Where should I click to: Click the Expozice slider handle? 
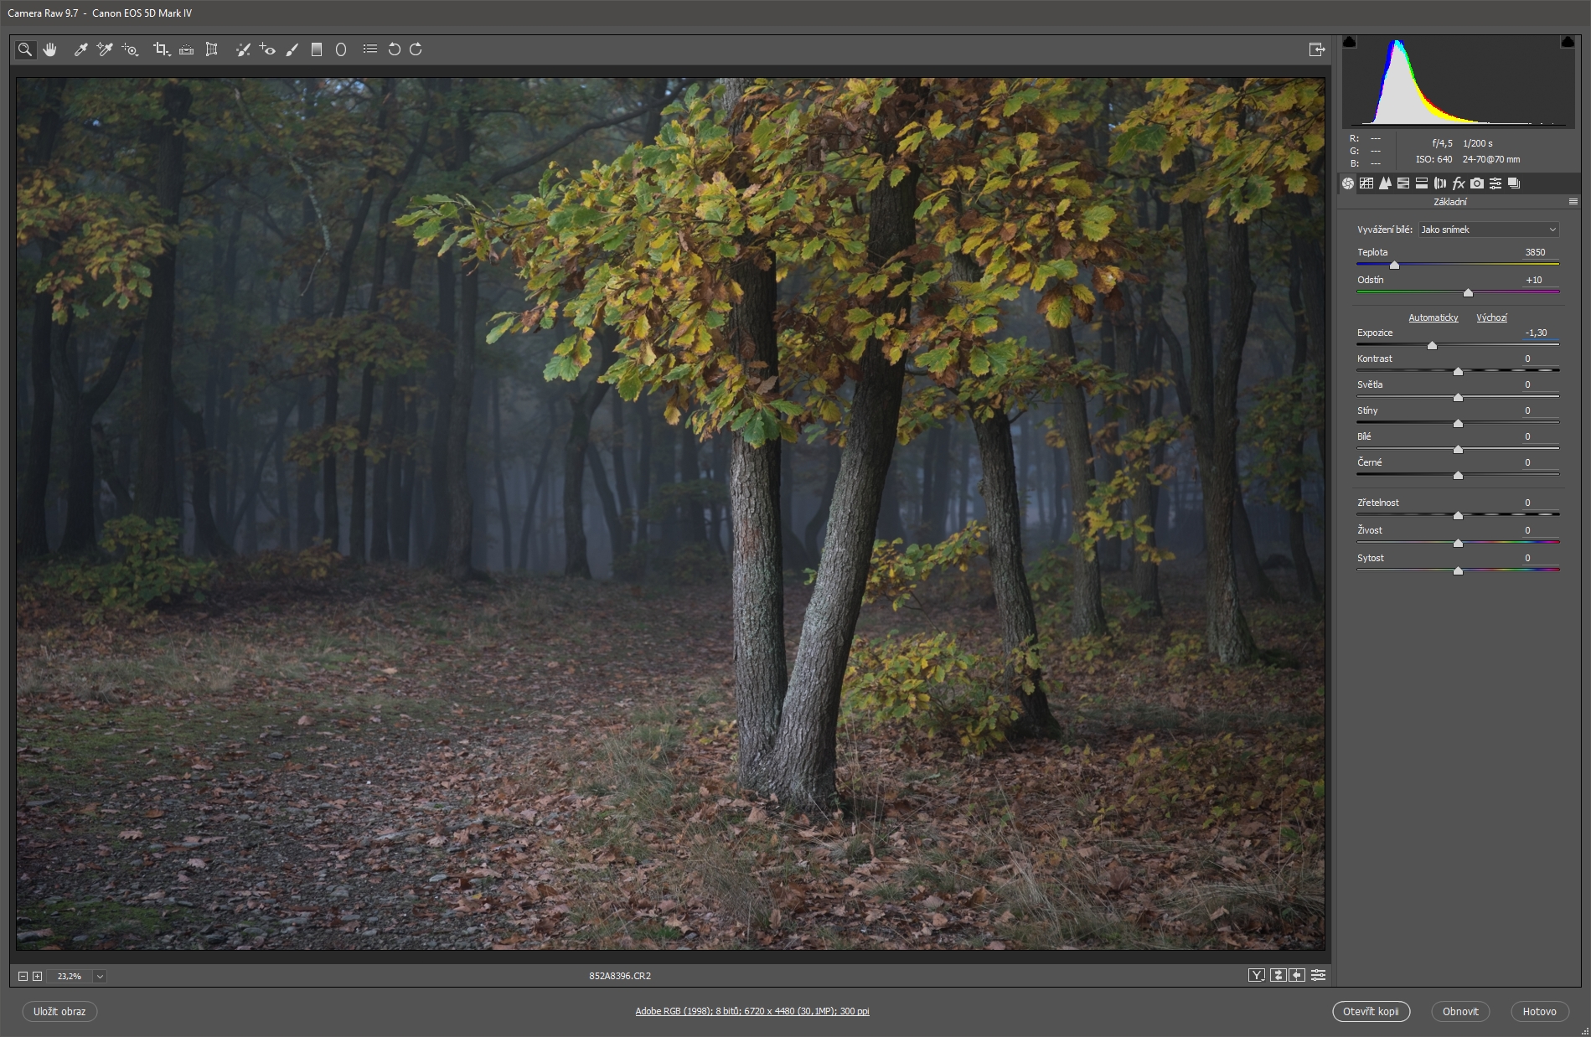(x=1432, y=345)
